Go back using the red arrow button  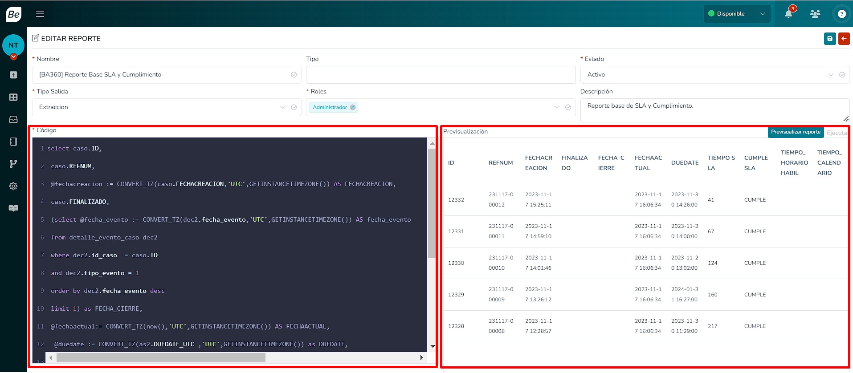tap(844, 39)
